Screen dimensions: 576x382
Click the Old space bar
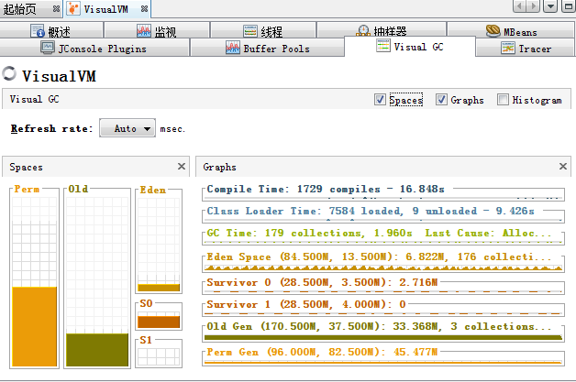97,282
